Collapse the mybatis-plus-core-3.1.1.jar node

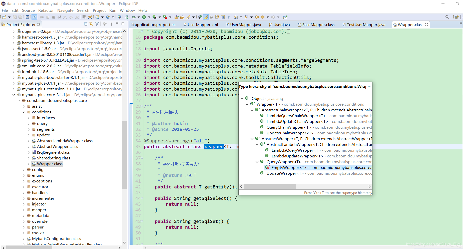click(x=14, y=95)
